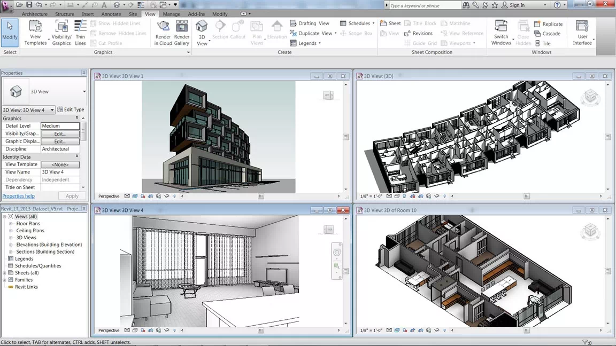
Task: Reveal hidden elements in 3D View 4
Action: coord(174,330)
